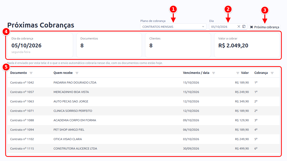Select row Contrato nº 1088
This screenshot has width=287, height=161.
tap(143, 120)
